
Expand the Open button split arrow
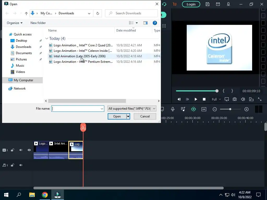tap(128, 116)
